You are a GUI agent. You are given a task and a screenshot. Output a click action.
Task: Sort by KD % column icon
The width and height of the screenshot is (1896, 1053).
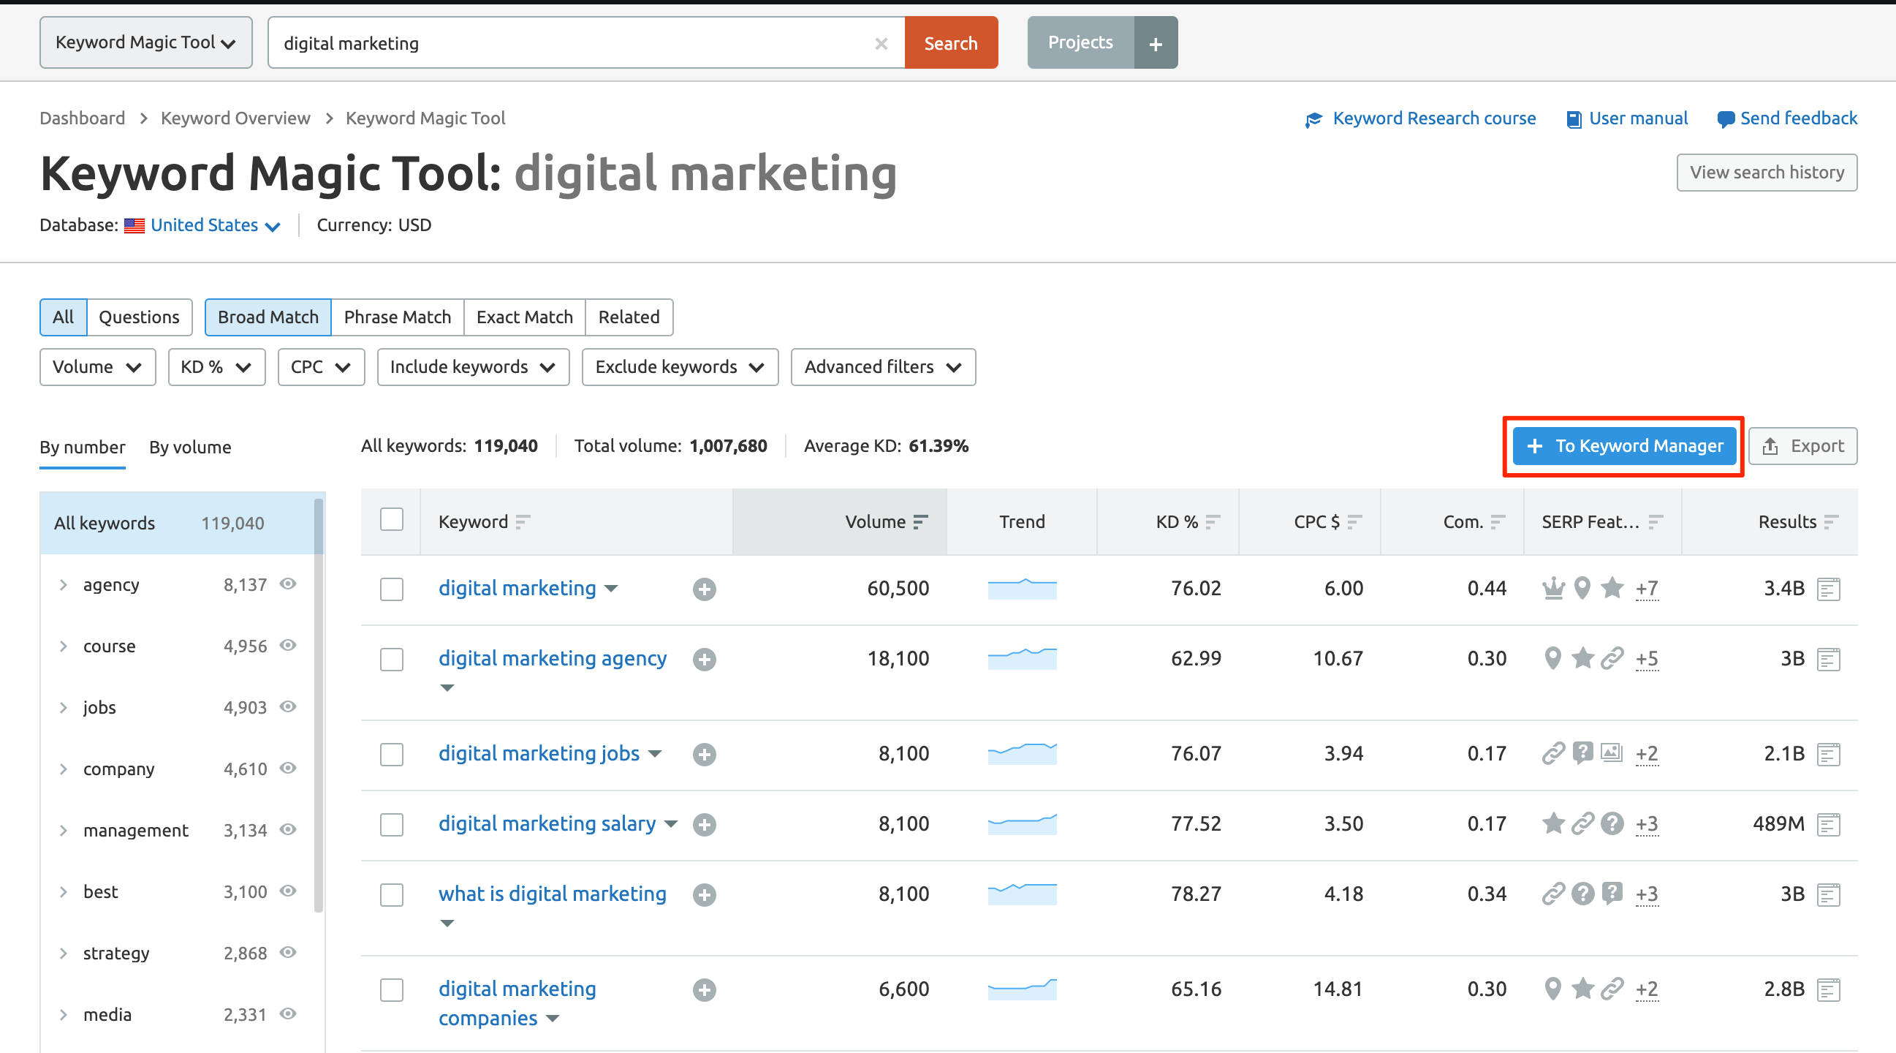pyautogui.click(x=1213, y=522)
